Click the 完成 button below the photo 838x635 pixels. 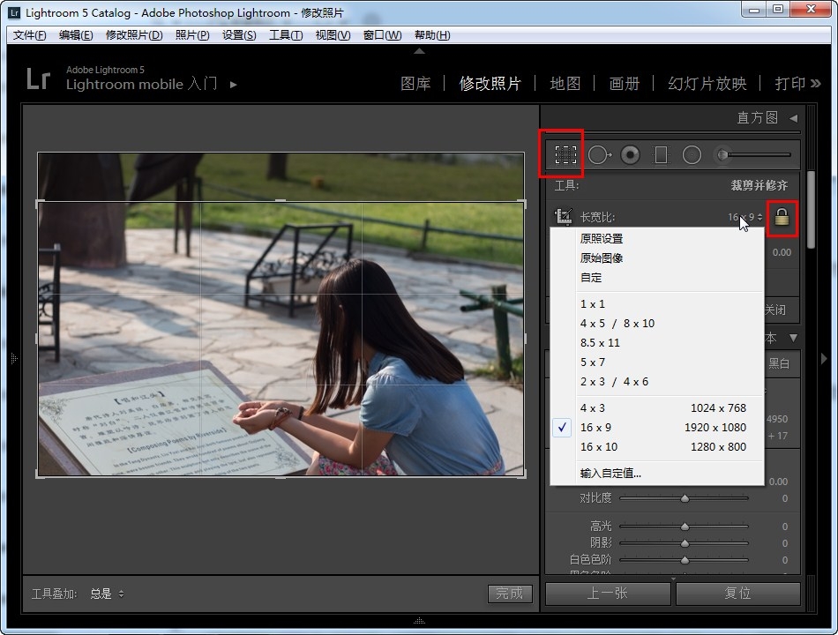click(x=509, y=594)
